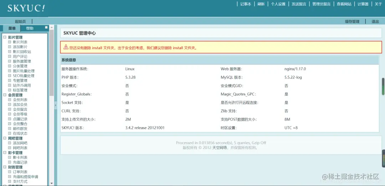Collapse the 网吧管理 group

pyautogui.click(x=5, y=138)
